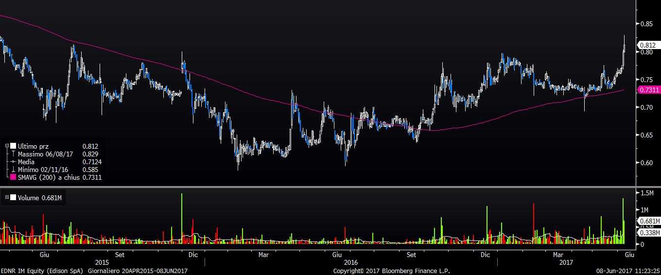
Task: Click the 08-Jun-2017 11:23:25 timestamp
Action: point(628,271)
